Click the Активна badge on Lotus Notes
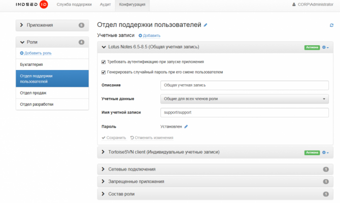The height and width of the screenshot is (203, 340). (312, 47)
